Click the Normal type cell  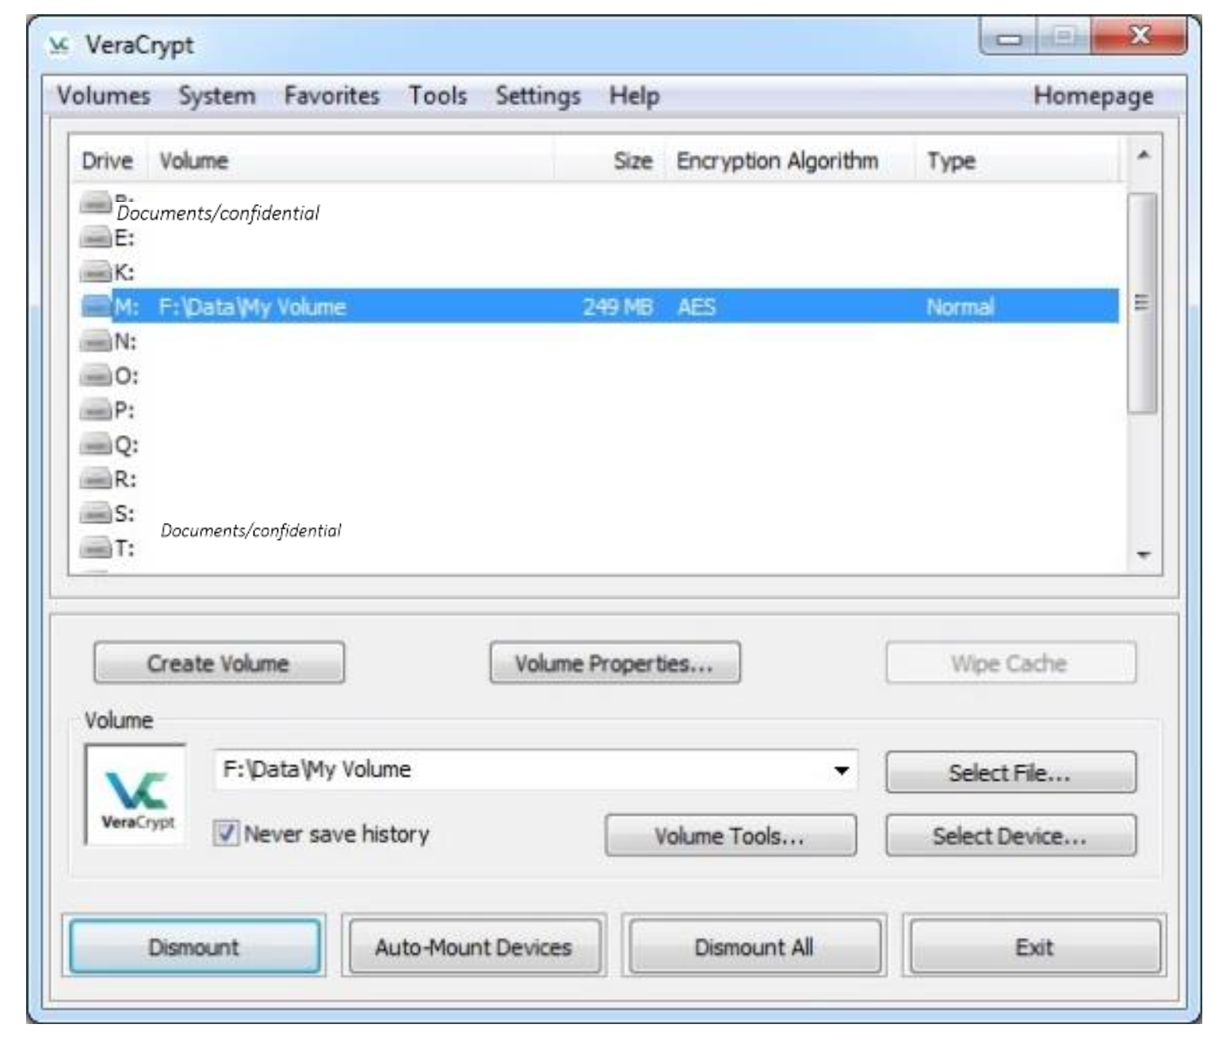(x=960, y=306)
